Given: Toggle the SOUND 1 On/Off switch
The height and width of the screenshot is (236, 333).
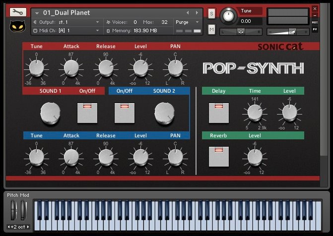Looking at the screenshot, I should click(87, 113).
